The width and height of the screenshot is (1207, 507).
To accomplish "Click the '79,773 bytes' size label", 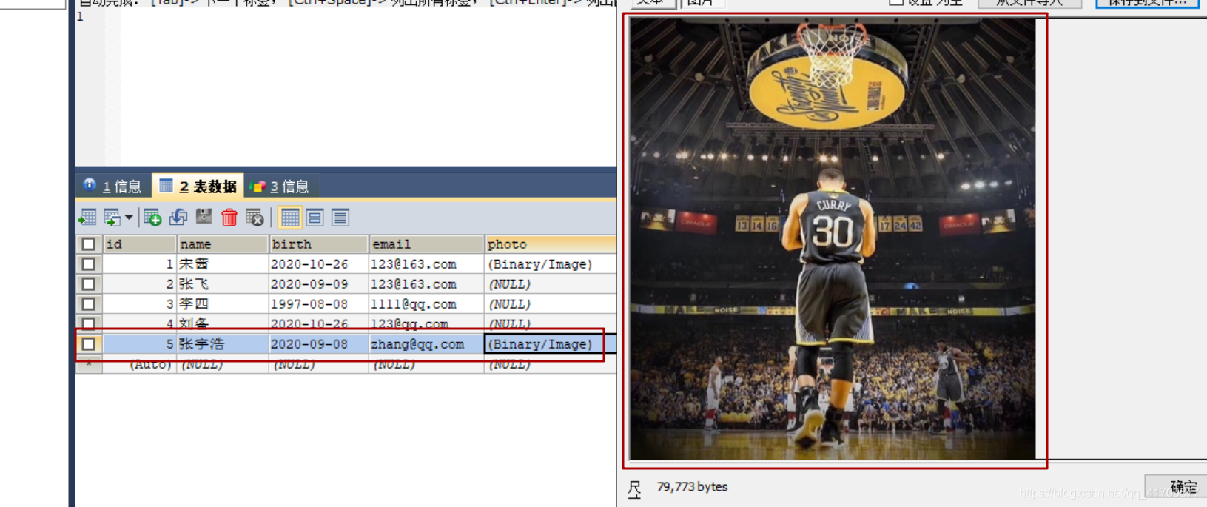I will click(692, 487).
